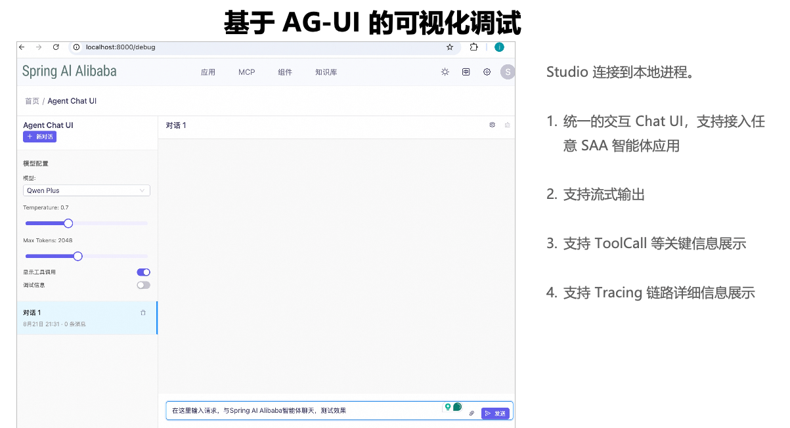Reload the page with the refresh icon
The width and height of the screenshot is (790, 428).
tap(56, 47)
